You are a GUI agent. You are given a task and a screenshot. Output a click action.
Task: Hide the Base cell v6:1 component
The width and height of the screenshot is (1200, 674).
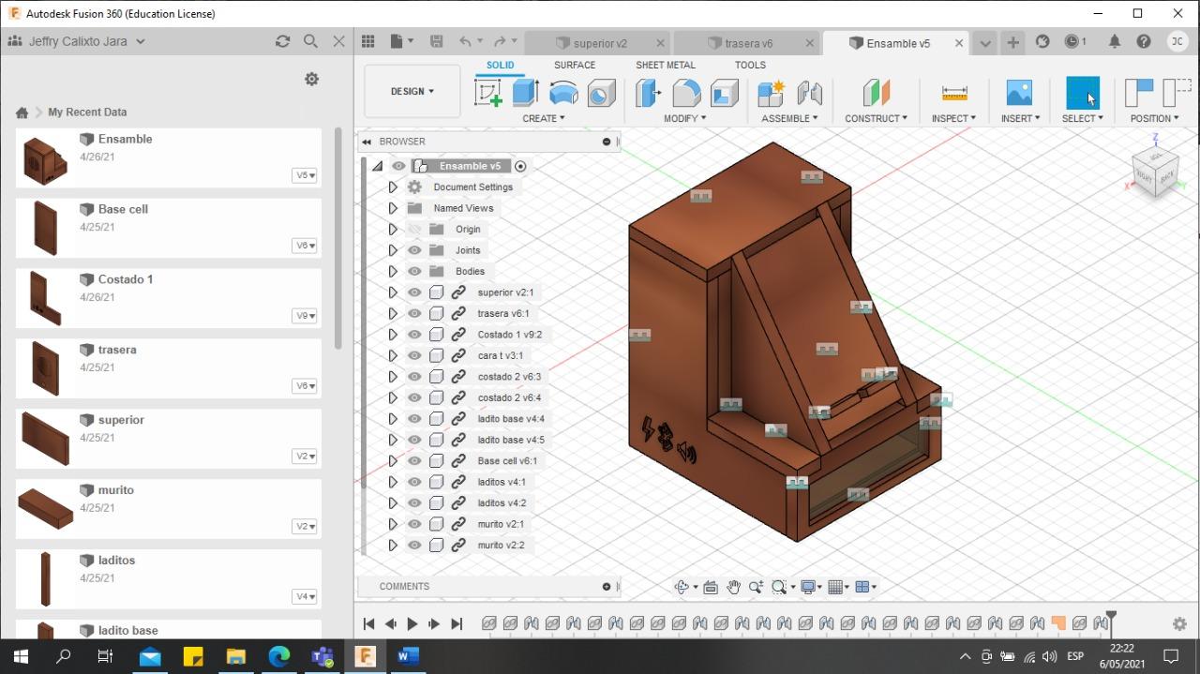[414, 461]
